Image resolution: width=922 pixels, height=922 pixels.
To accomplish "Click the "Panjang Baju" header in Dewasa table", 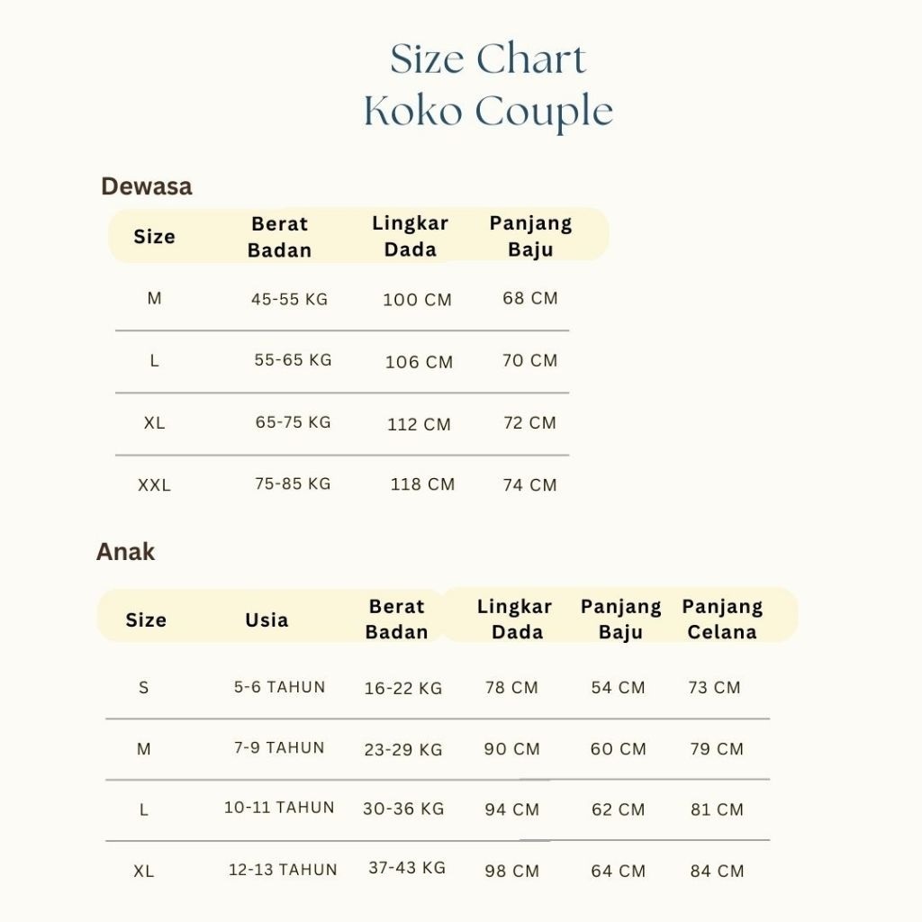I will tap(530, 236).
